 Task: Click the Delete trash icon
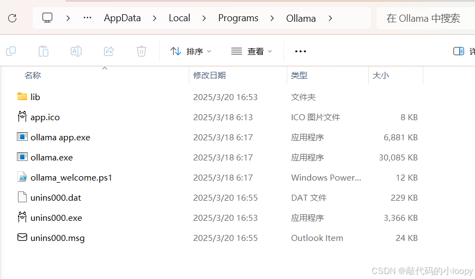pyautogui.click(x=141, y=51)
